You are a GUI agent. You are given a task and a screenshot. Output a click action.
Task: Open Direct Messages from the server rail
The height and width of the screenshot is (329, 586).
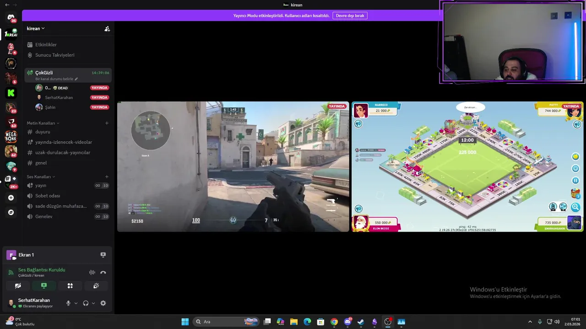click(11, 18)
